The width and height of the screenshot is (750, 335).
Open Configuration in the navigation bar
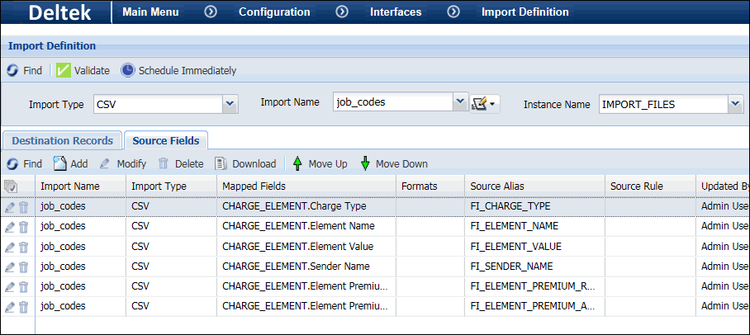pyautogui.click(x=274, y=12)
